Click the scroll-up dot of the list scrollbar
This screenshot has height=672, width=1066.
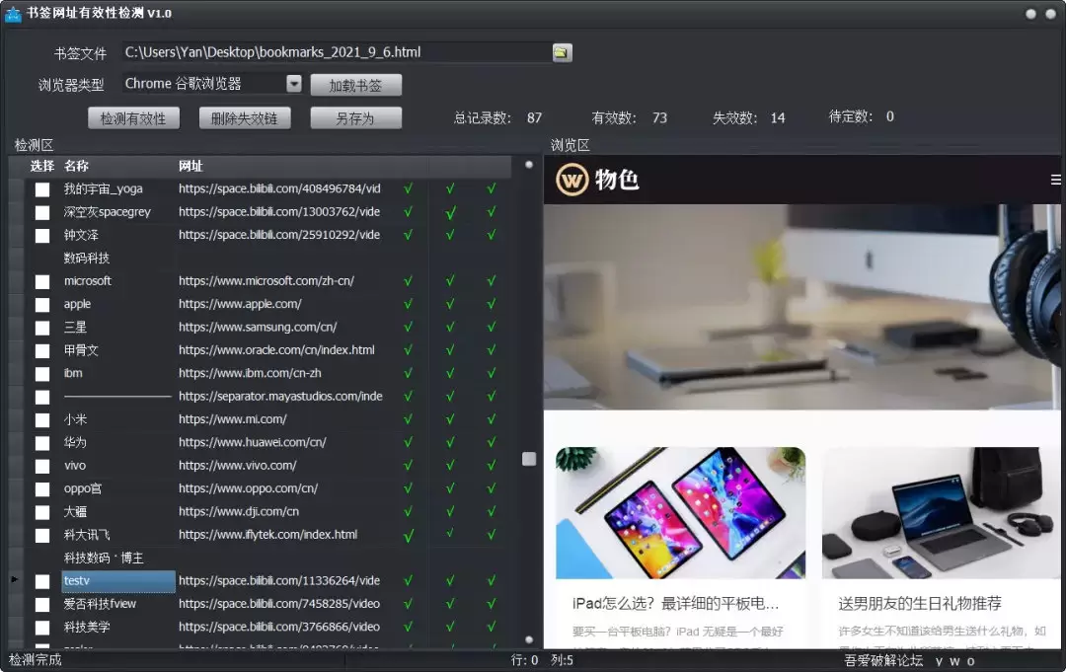tap(529, 165)
